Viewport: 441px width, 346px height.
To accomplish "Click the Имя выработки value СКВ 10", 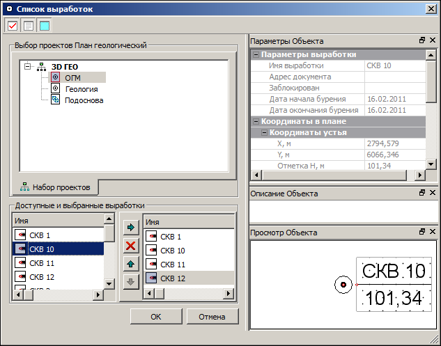I will [395, 65].
